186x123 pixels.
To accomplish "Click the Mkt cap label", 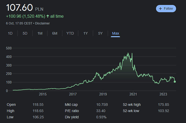I will point(71,105).
